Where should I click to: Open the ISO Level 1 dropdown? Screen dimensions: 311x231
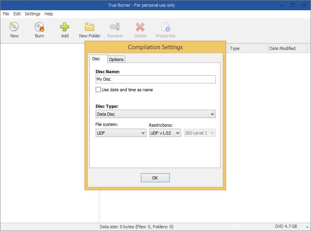(x=200, y=133)
